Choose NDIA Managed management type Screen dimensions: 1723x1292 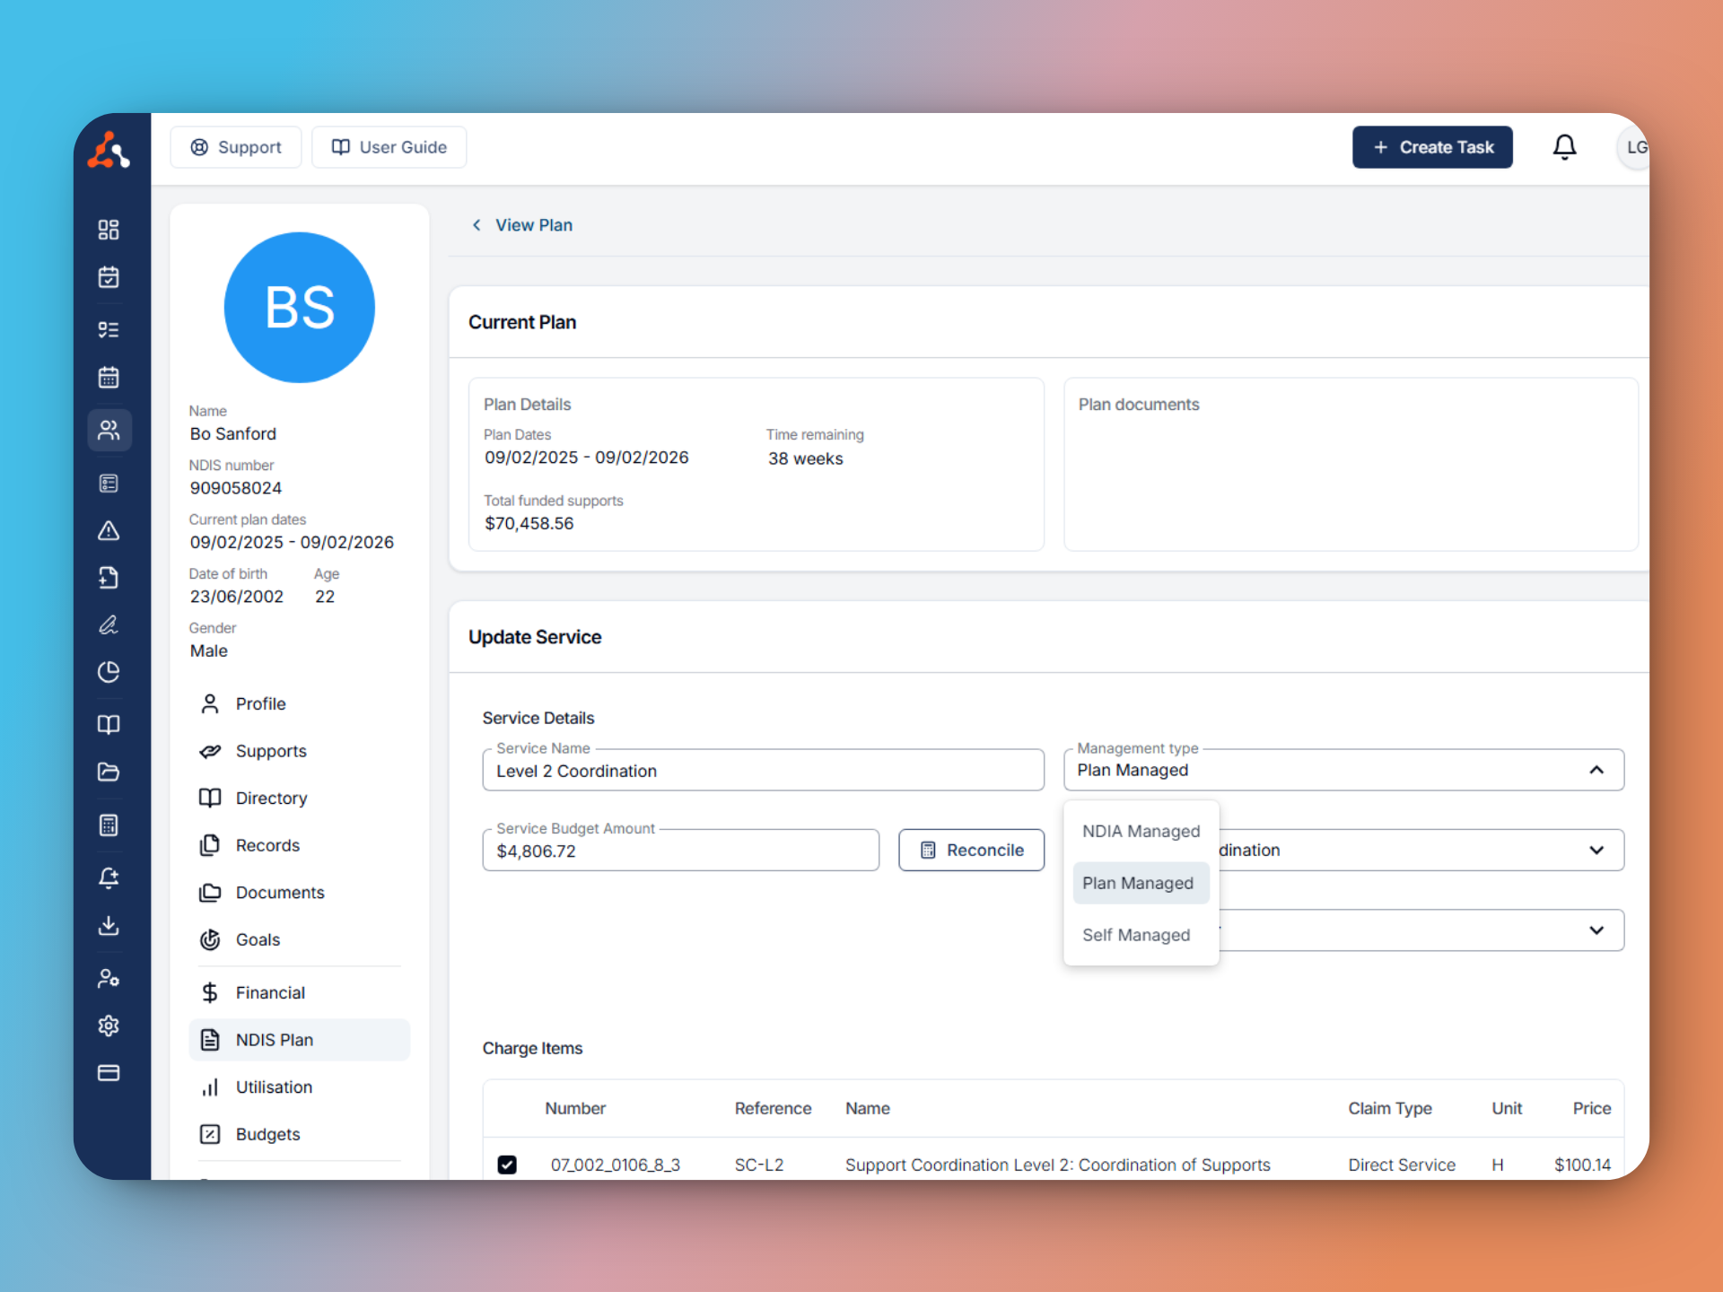[1141, 831]
